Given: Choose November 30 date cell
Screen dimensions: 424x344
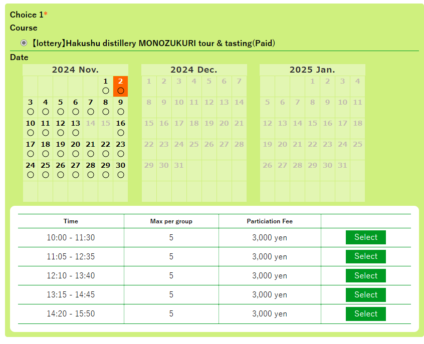Looking at the screenshot, I should tap(121, 171).
